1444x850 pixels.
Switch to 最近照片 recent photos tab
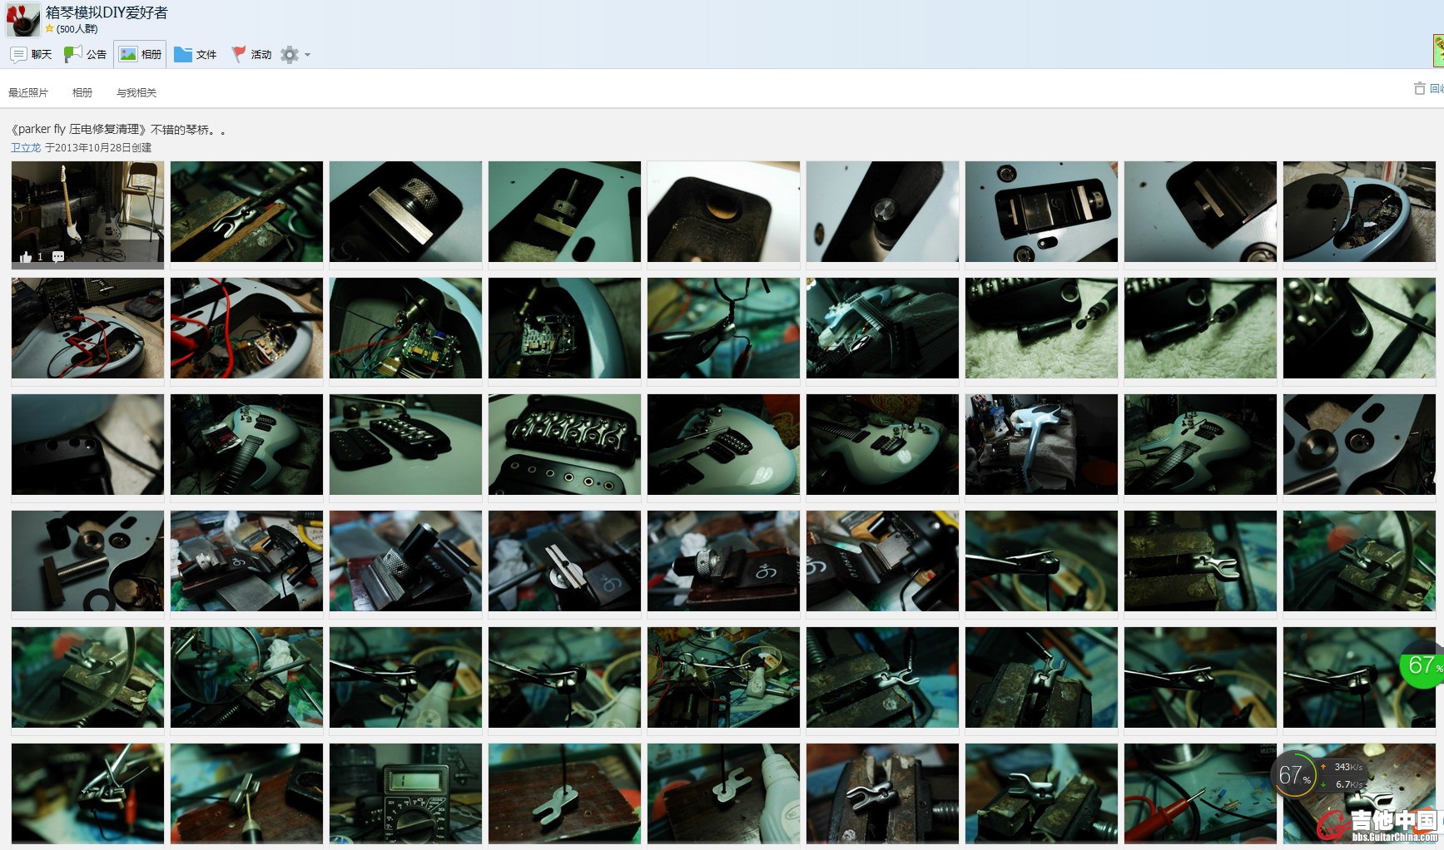[28, 93]
